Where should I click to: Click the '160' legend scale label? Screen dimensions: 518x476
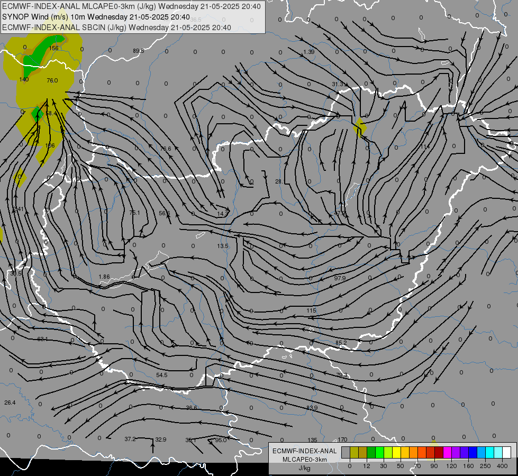468,466
